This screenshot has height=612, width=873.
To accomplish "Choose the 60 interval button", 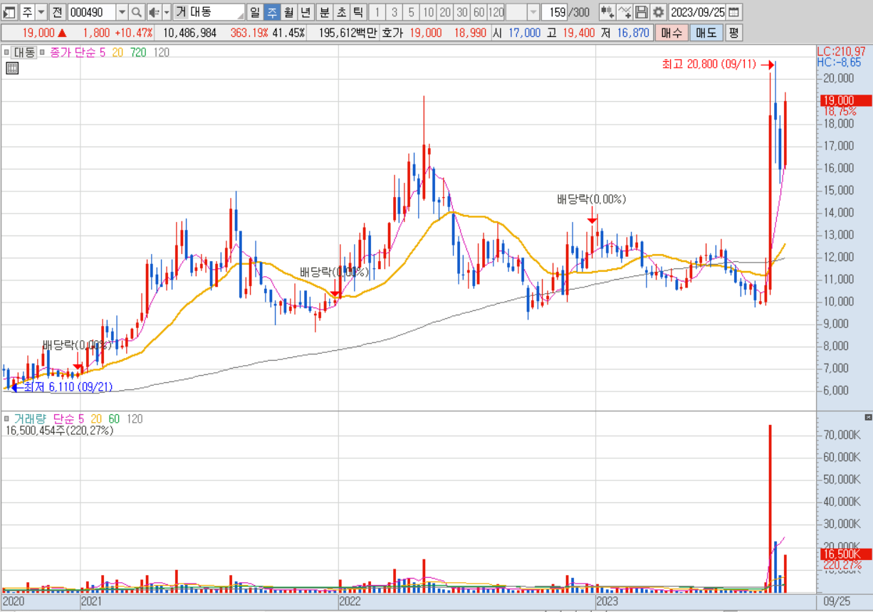I will coord(479,12).
